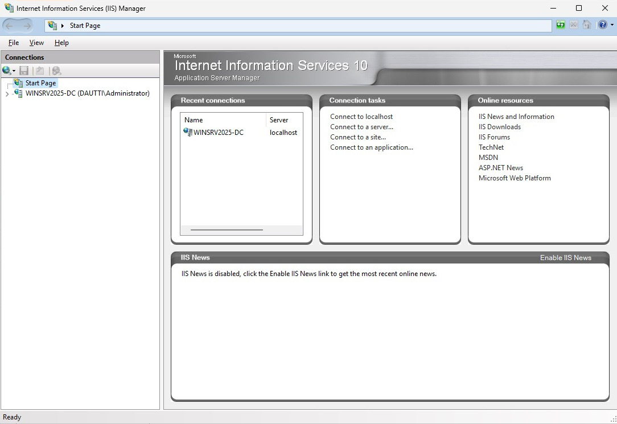Open the Create New Connection dropdown arrow
This screenshot has height=424, width=617.
coord(14,71)
